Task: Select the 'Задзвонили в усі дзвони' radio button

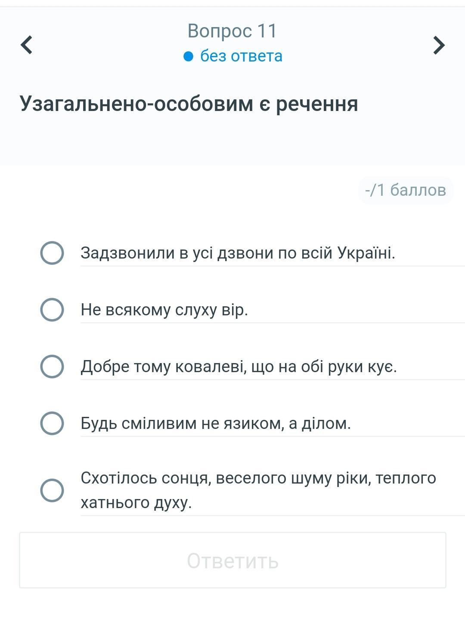Action: coord(52,253)
